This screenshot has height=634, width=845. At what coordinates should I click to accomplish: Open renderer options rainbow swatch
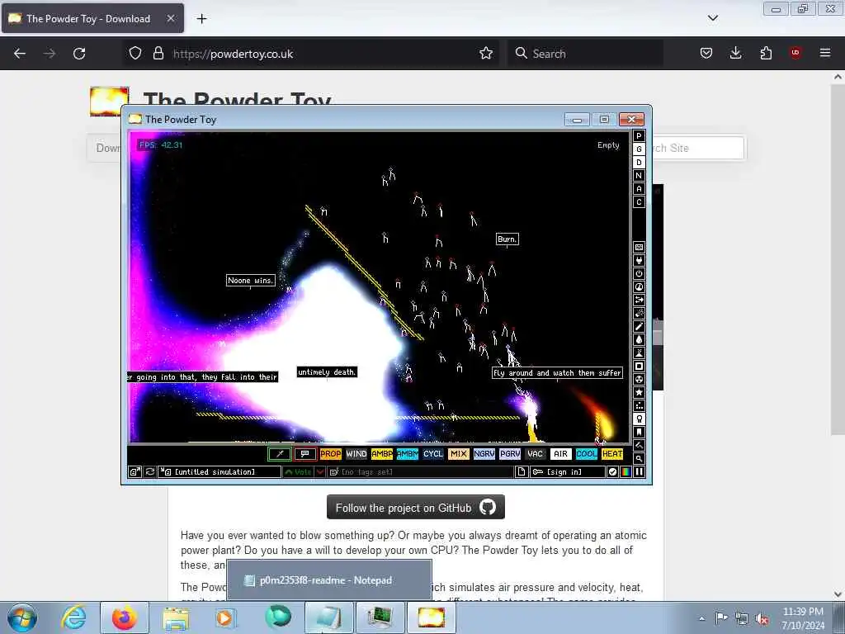pos(625,471)
